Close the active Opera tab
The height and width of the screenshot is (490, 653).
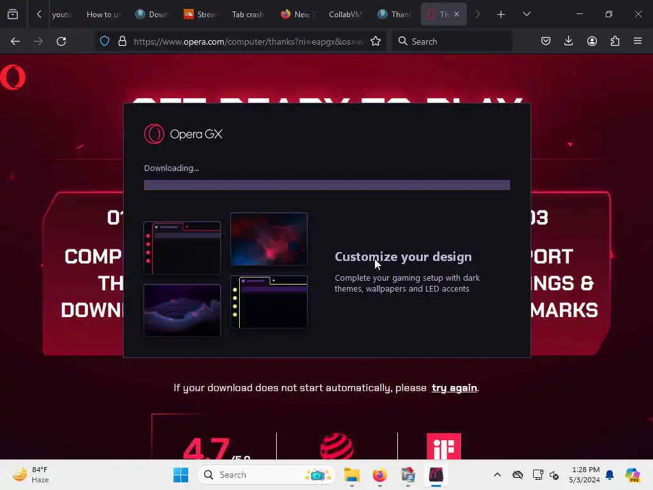point(457,14)
